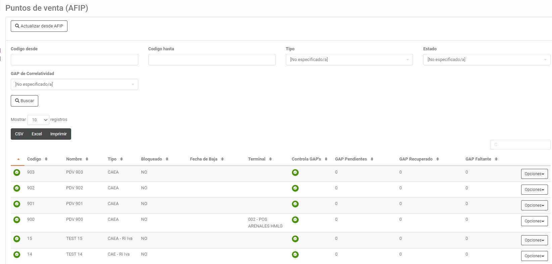
Task: Open Opciones menu for PDV 903
Action: [534, 174]
